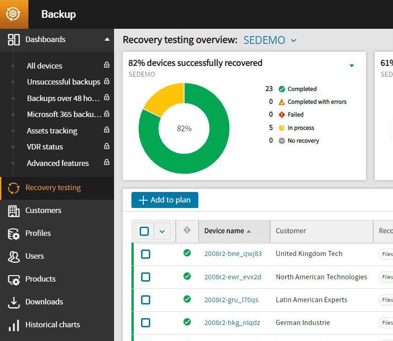Image resolution: width=393 pixels, height=341 pixels.
Task: Open device link 2008r2-gru_l70qs
Action: click(x=231, y=300)
